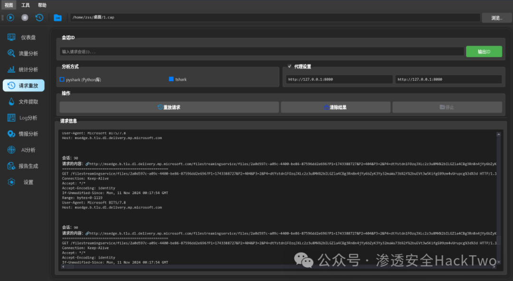513x281 pixels.
Task: Open the 仪表盘 dashboard page
Action: [24, 37]
